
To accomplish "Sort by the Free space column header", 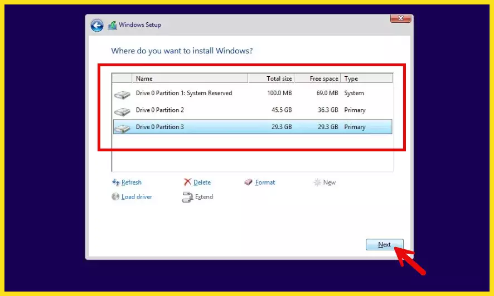I will 318,78.
